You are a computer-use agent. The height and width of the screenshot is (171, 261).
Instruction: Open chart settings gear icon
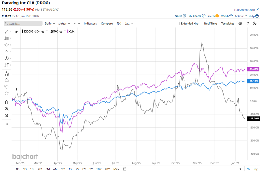(240, 24)
